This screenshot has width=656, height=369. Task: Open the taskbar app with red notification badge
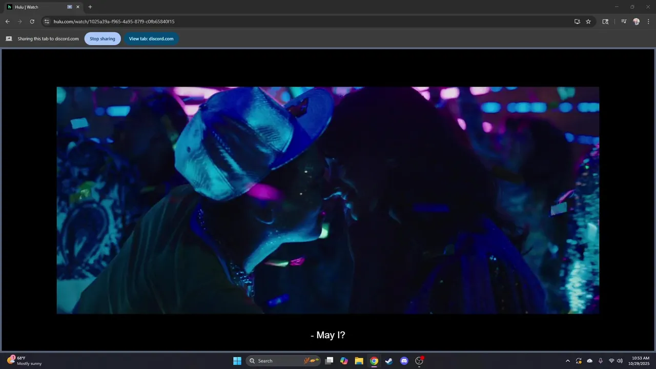[x=419, y=361]
